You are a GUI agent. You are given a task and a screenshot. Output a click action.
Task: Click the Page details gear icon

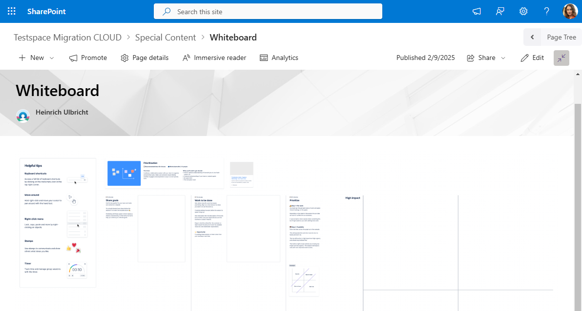click(x=125, y=58)
